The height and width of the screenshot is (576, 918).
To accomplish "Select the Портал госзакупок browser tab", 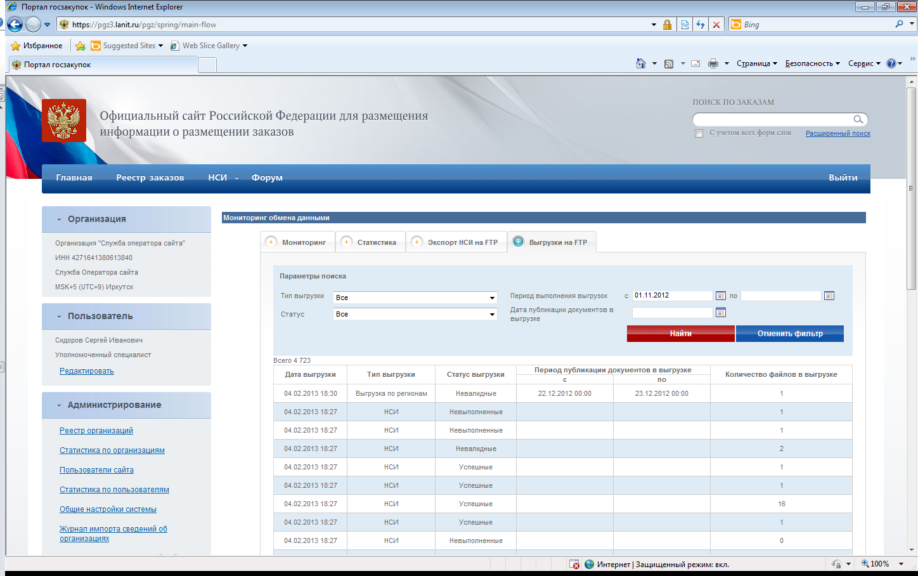I will coord(103,65).
